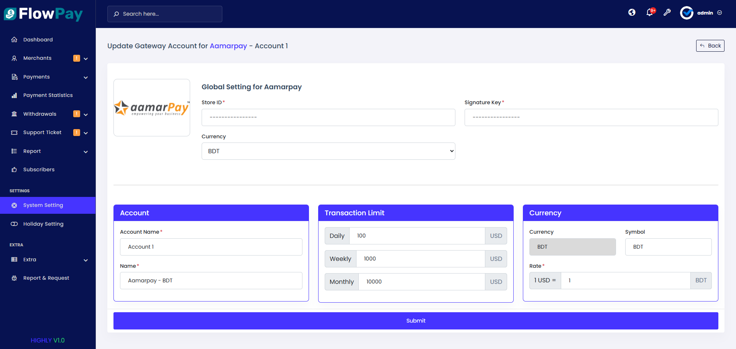Click the Payment Statistics chart icon
The image size is (736, 349).
(14, 95)
